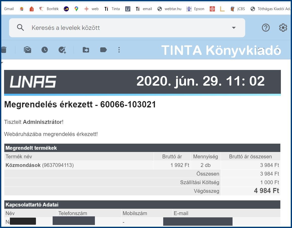The image size is (292, 228).
Task: Select product name Közmondások
Action: coord(23,165)
